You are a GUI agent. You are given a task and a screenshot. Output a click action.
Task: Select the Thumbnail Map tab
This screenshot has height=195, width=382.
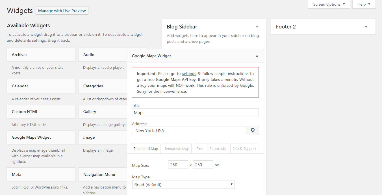tap(146, 149)
